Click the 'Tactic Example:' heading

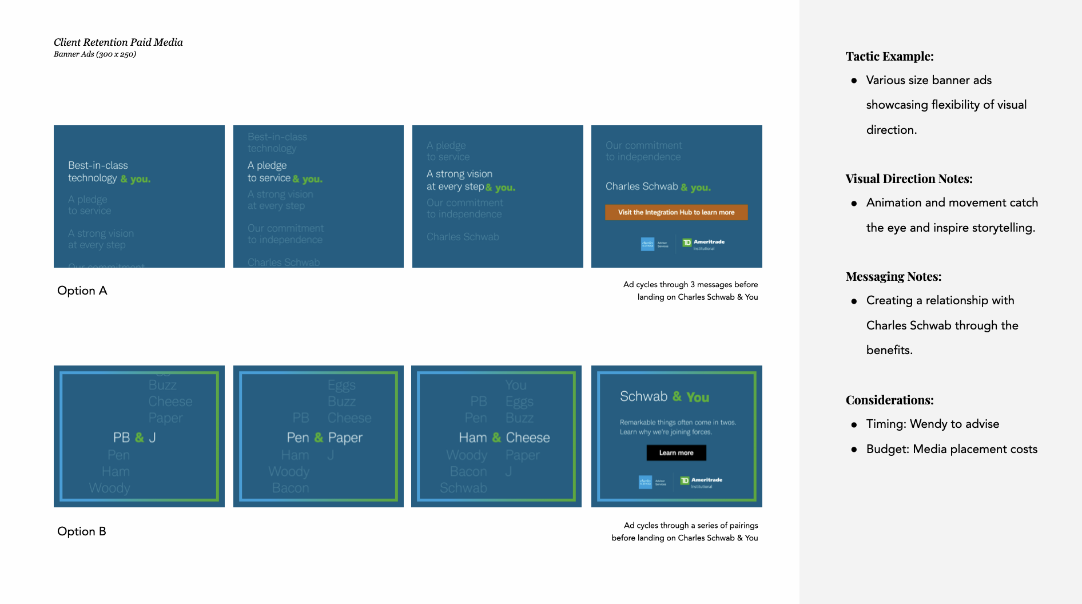click(890, 56)
